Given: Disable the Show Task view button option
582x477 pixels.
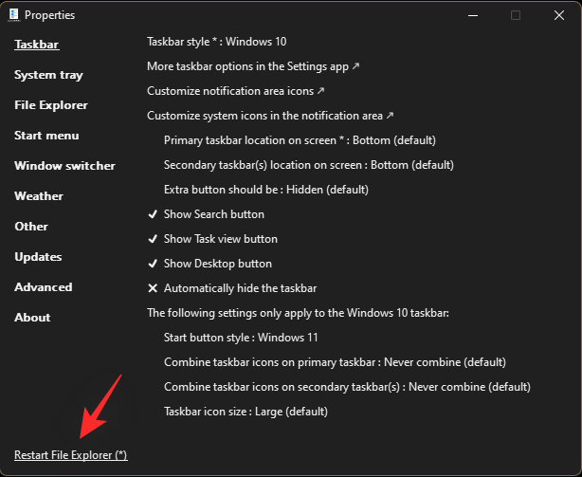Looking at the screenshot, I should (220, 239).
